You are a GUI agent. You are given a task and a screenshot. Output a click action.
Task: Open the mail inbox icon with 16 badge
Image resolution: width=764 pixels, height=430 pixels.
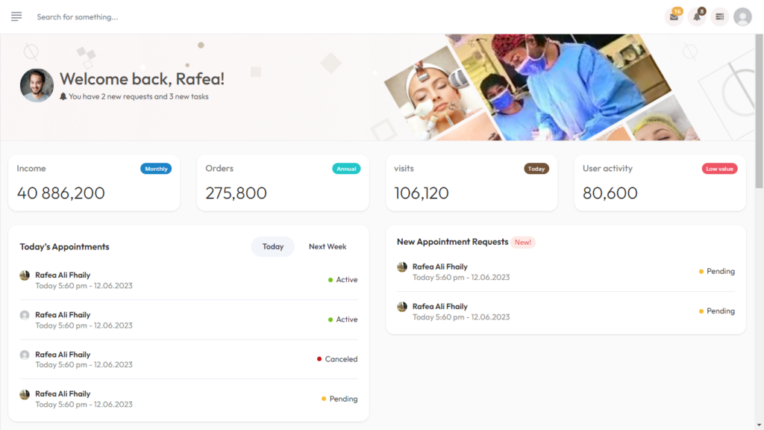pos(674,16)
